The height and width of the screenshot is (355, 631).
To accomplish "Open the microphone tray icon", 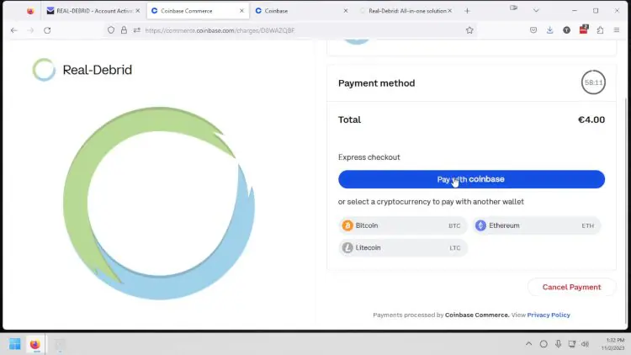I will (x=558, y=344).
